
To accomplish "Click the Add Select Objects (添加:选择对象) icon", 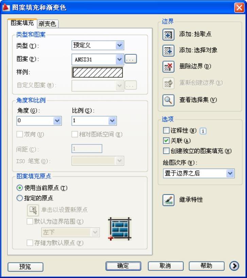I will click(168, 51).
